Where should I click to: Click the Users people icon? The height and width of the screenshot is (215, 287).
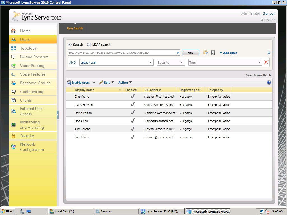(x=13, y=39)
